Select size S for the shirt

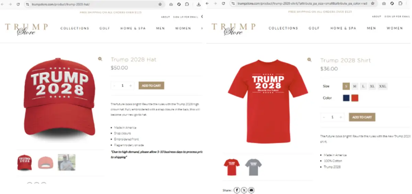[346, 86]
